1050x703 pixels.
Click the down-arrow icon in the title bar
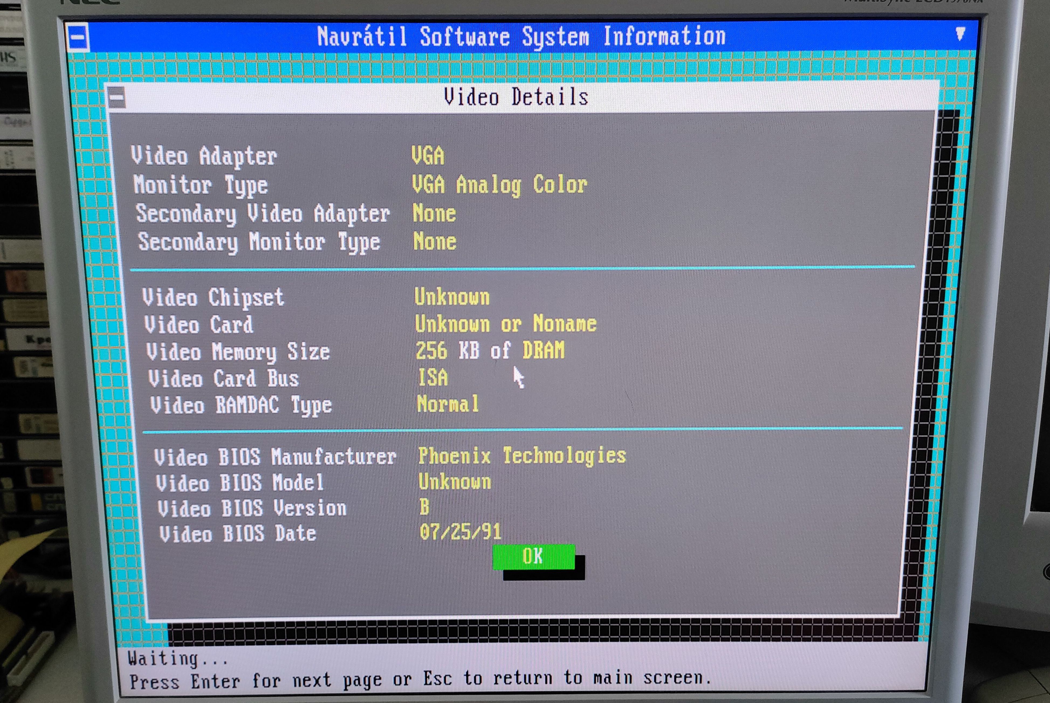click(960, 34)
